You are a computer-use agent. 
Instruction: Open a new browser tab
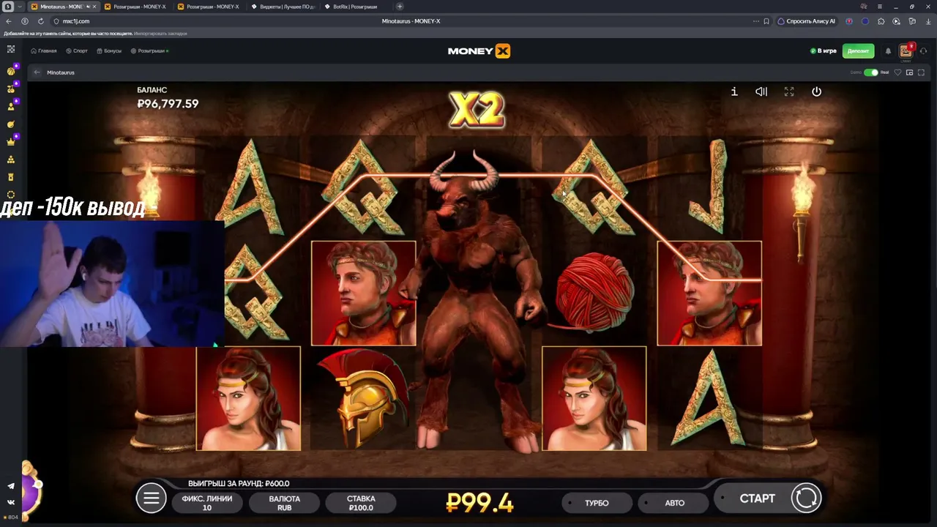pyautogui.click(x=400, y=7)
